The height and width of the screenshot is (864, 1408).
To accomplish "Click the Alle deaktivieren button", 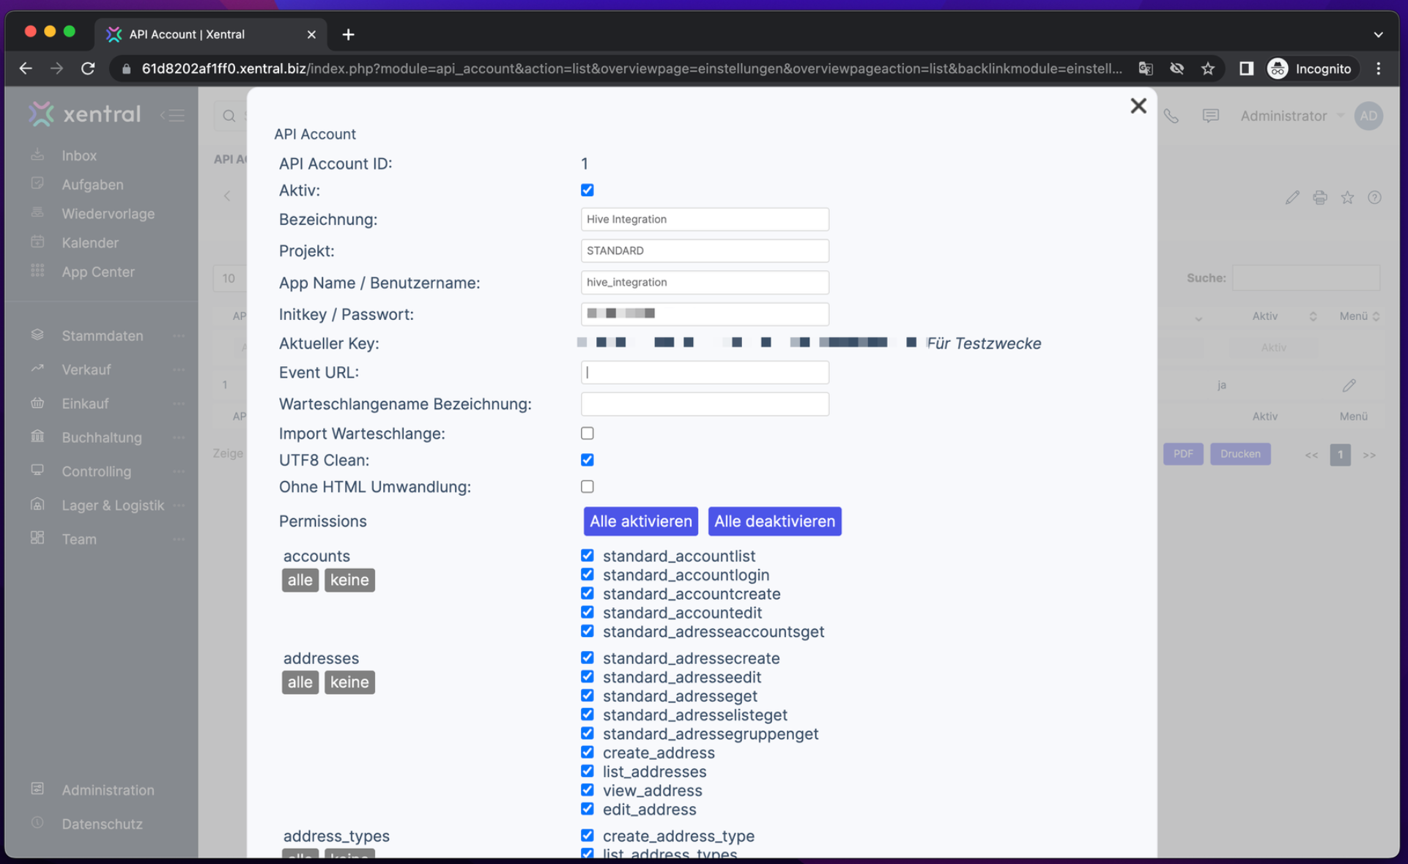I will coord(774,521).
